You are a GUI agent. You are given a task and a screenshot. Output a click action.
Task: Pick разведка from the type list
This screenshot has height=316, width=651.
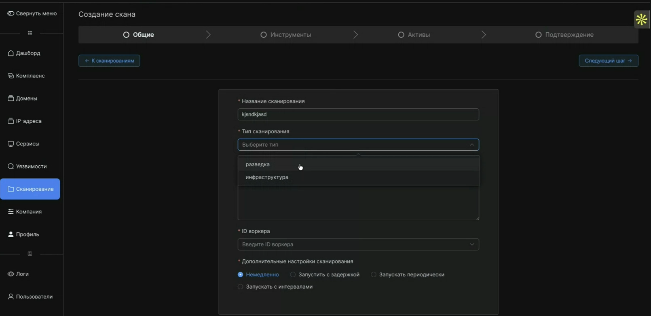[258, 164]
